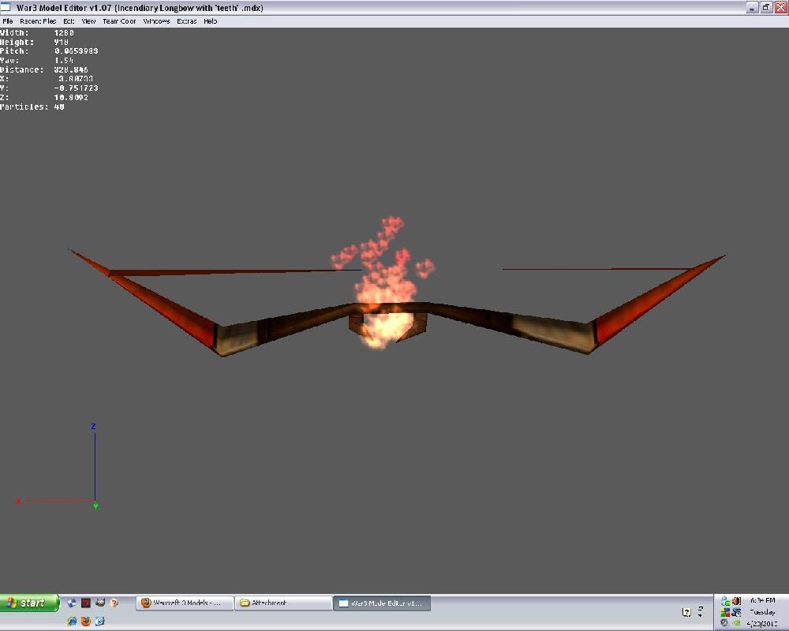Open the Recent Files menu

tap(38, 21)
